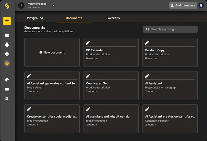The image size is (207, 141).
Task: Click the yellow plus create button
Action: [x=7, y=21]
